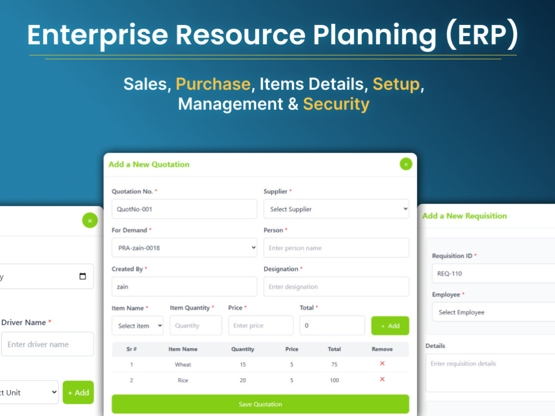The image size is (555, 416).
Task: Remove the Rice row with red X
Action: [382, 379]
